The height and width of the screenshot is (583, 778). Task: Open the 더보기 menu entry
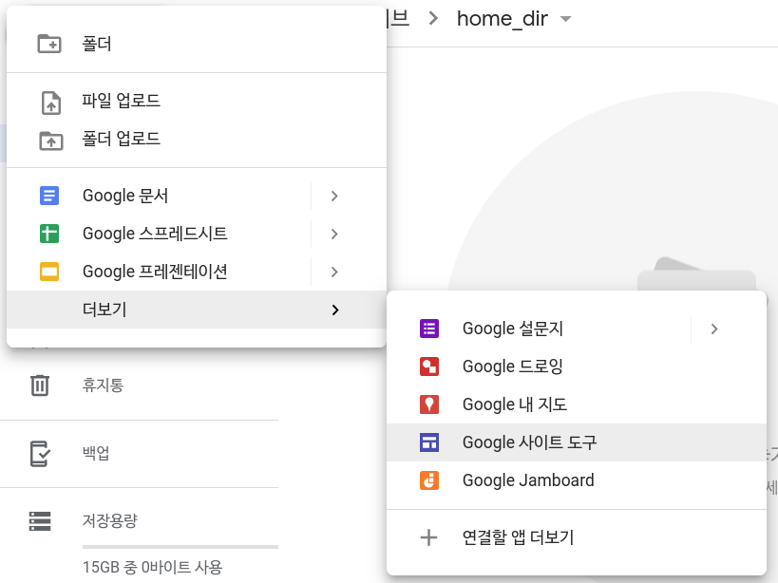click(x=197, y=310)
